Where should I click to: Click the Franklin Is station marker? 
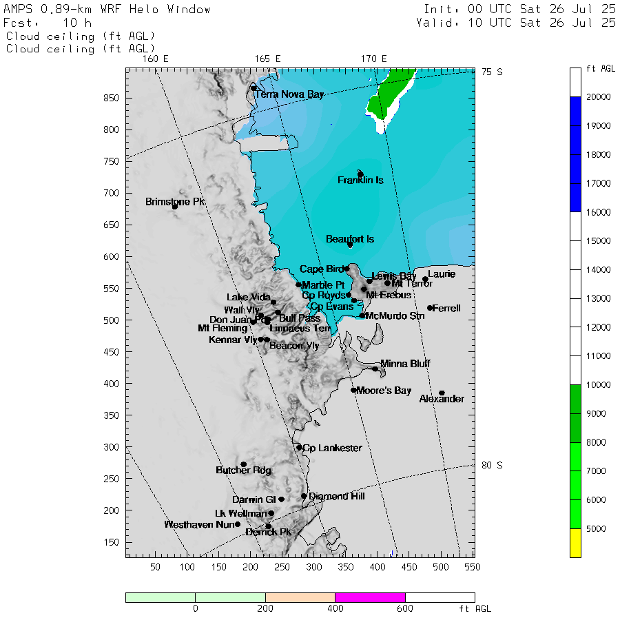click(x=360, y=174)
